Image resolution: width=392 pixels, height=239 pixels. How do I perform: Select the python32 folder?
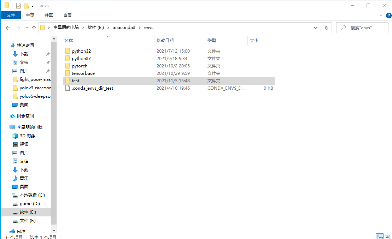81,51
